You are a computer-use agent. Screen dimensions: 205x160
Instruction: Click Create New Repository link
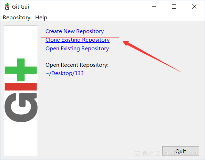point(74,31)
